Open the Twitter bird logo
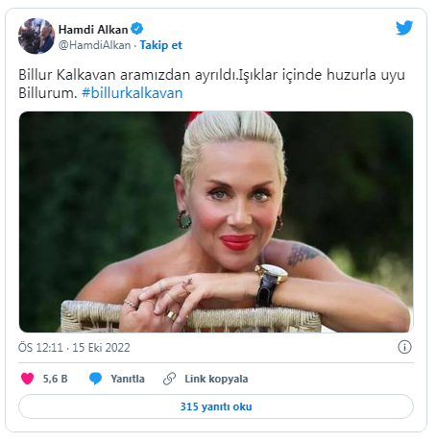The image size is (436, 443). point(404,28)
